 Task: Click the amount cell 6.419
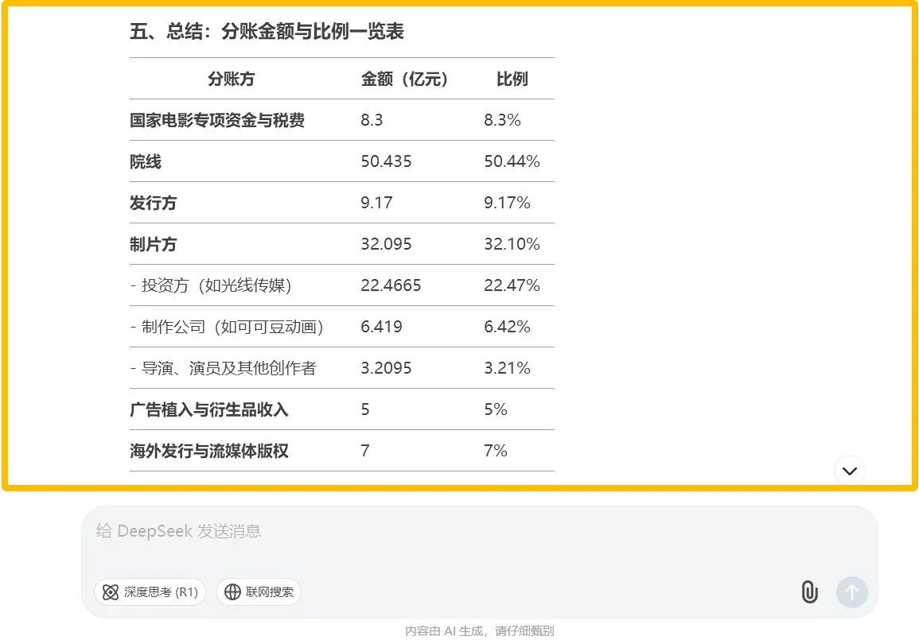(x=382, y=327)
